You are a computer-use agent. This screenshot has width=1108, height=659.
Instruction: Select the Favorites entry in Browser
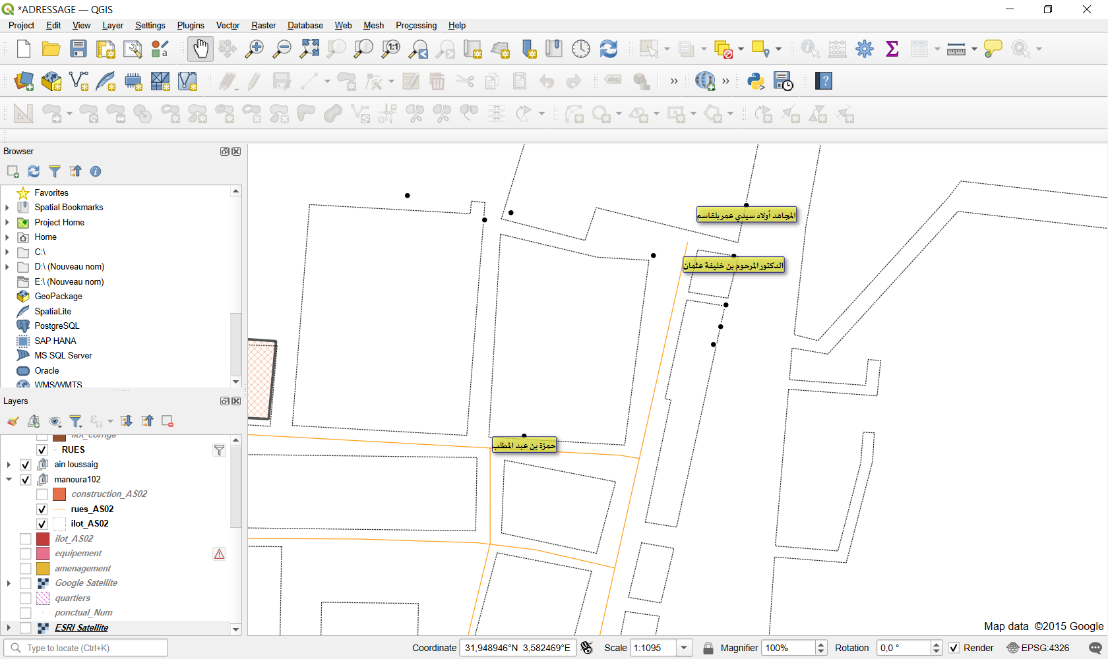pyautogui.click(x=51, y=193)
